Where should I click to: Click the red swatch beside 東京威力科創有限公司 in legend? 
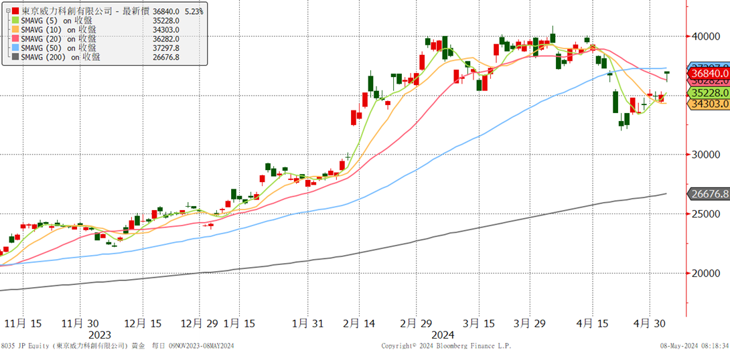pos(16,11)
